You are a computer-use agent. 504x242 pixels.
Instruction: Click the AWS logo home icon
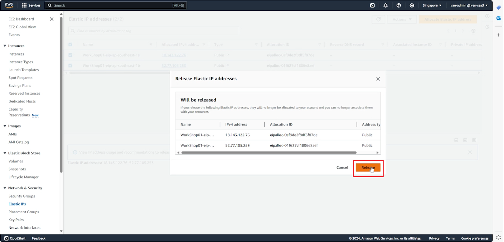pyautogui.click(x=9, y=5)
